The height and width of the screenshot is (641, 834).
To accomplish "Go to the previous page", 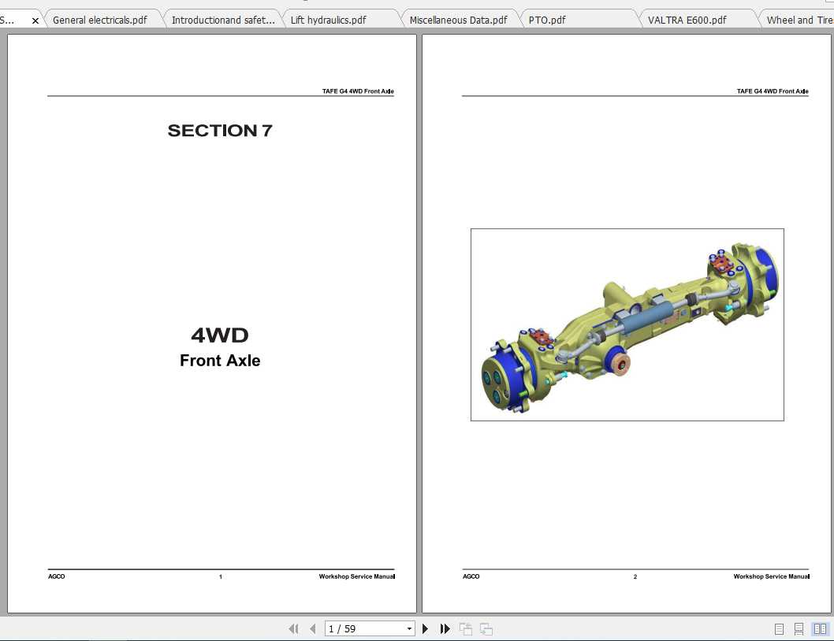I will tap(313, 628).
